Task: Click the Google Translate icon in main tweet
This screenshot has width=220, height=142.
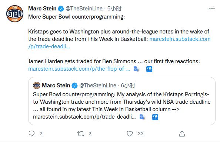Action: [136, 69]
